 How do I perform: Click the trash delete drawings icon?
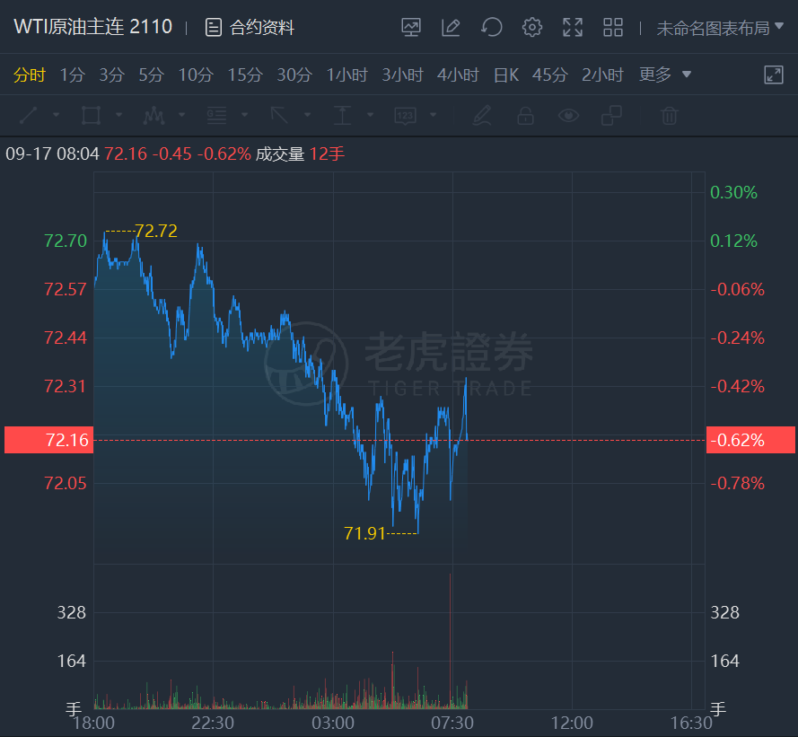669,115
